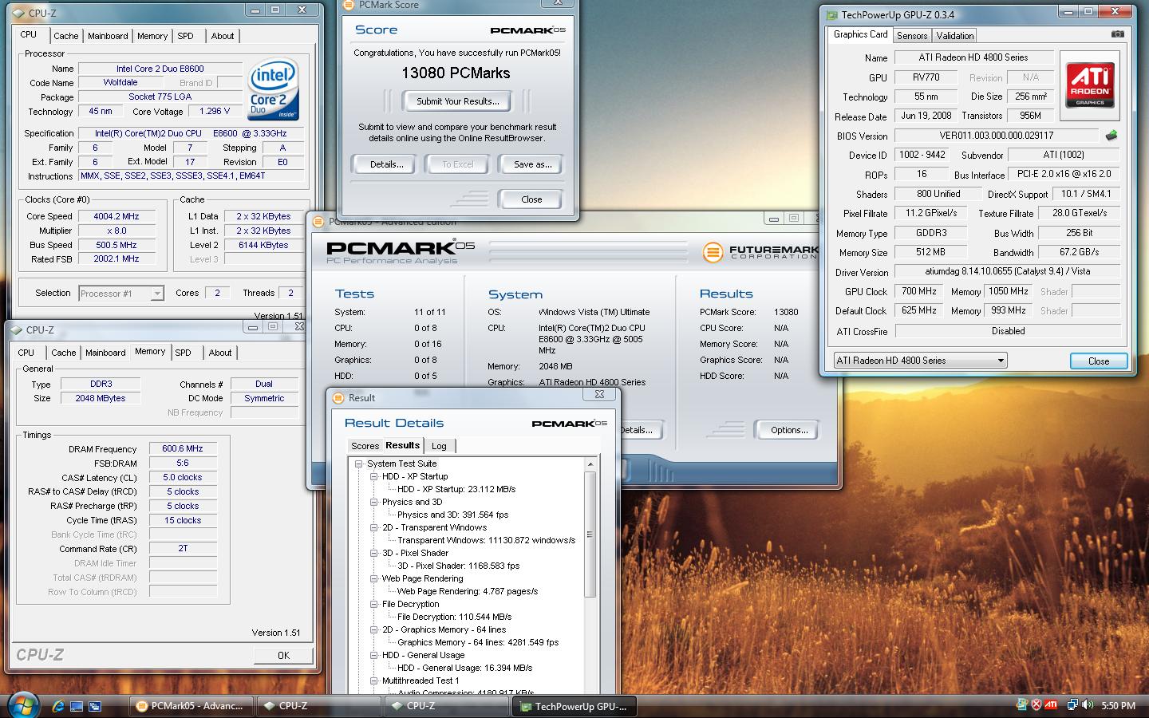
Task: Activate the TechPowerUp GPU-Z taskbar button
Action: pos(574,706)
